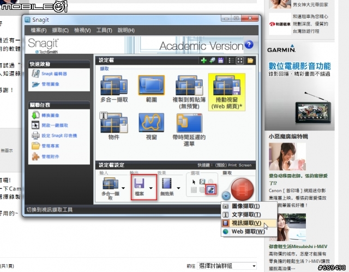Click blue capture mode dropdown arrow

226,196
